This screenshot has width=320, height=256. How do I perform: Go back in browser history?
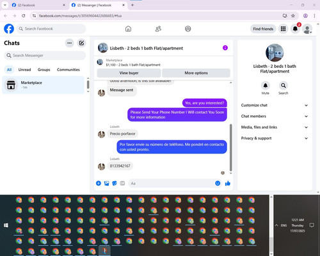pos(6,16)
